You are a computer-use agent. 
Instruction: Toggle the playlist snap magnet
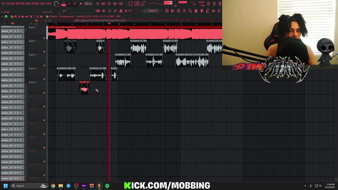point(6,16)
